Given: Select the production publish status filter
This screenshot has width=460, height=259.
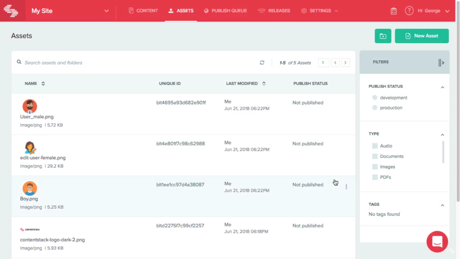Looking at the screenshot, I should click(375, 108).
